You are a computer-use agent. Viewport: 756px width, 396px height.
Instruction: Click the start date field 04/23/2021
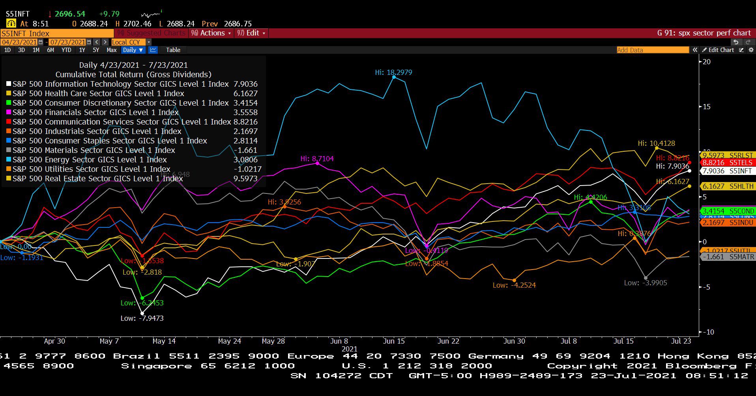click(19, 42)
